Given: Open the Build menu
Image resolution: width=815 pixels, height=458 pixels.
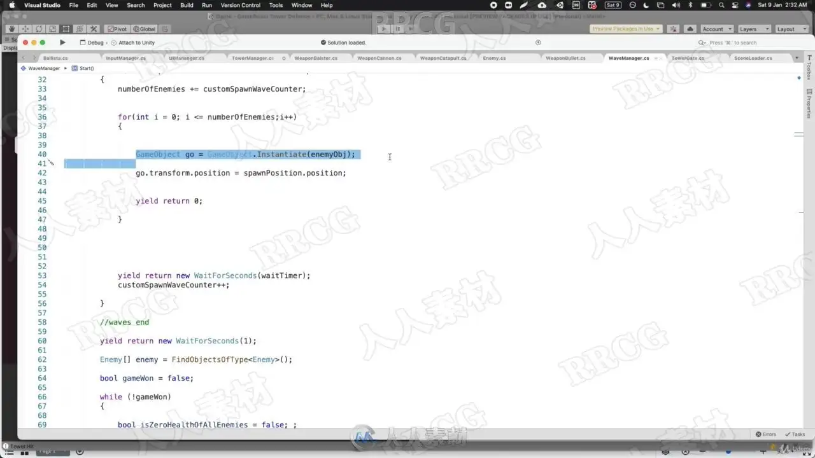Looking at the screenshot, I should (187, 5).
